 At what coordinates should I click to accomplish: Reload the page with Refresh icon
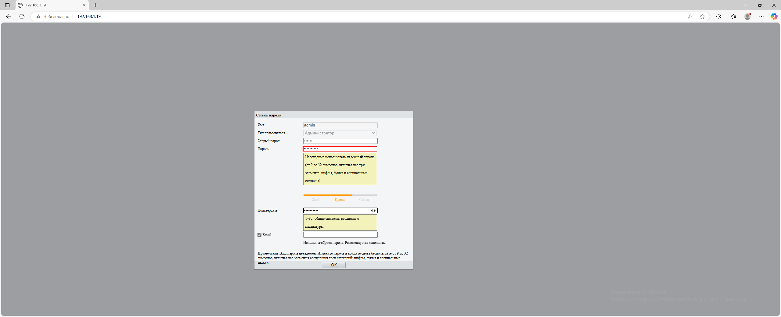click(x=22, y=16)
